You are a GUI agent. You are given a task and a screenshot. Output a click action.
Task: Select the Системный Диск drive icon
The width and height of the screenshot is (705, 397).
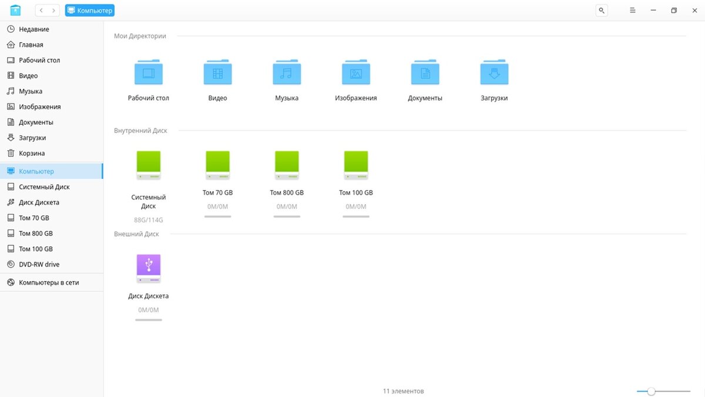pyautogui.click(x=149, y=166)
